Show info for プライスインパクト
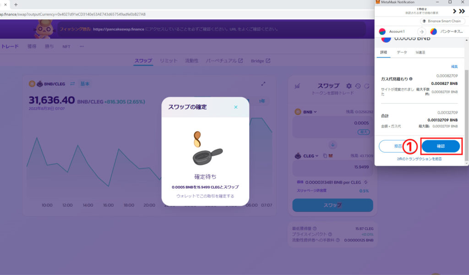 tap(330, 234)
